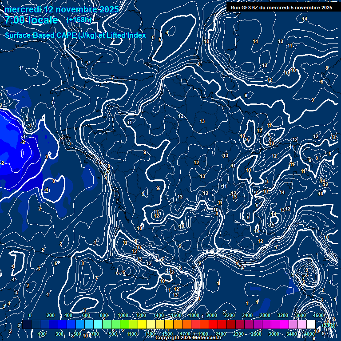Screen dimensions: 341x341
Task: Click the bright yellow swatch in the legend
Action: click(142, 324)
